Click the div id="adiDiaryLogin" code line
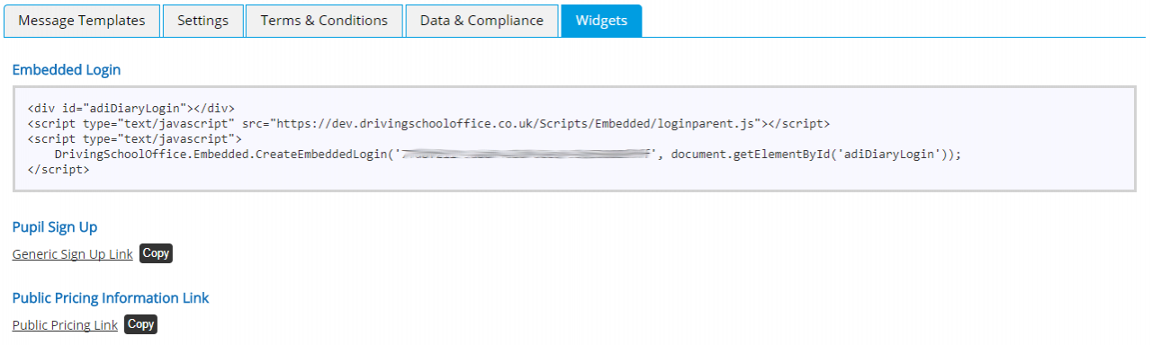Image resolution: width=1152 pixels, height=345 pixels. pos(131,108)
